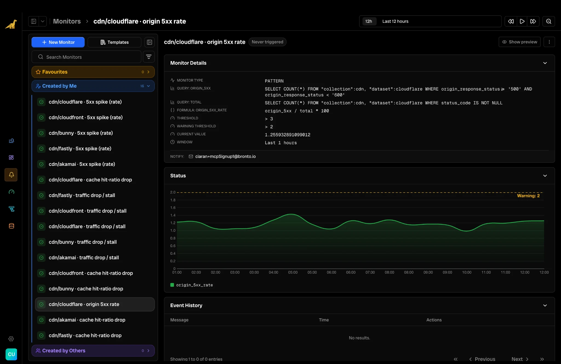Expand the Favourites group

[x=93, y=72]
